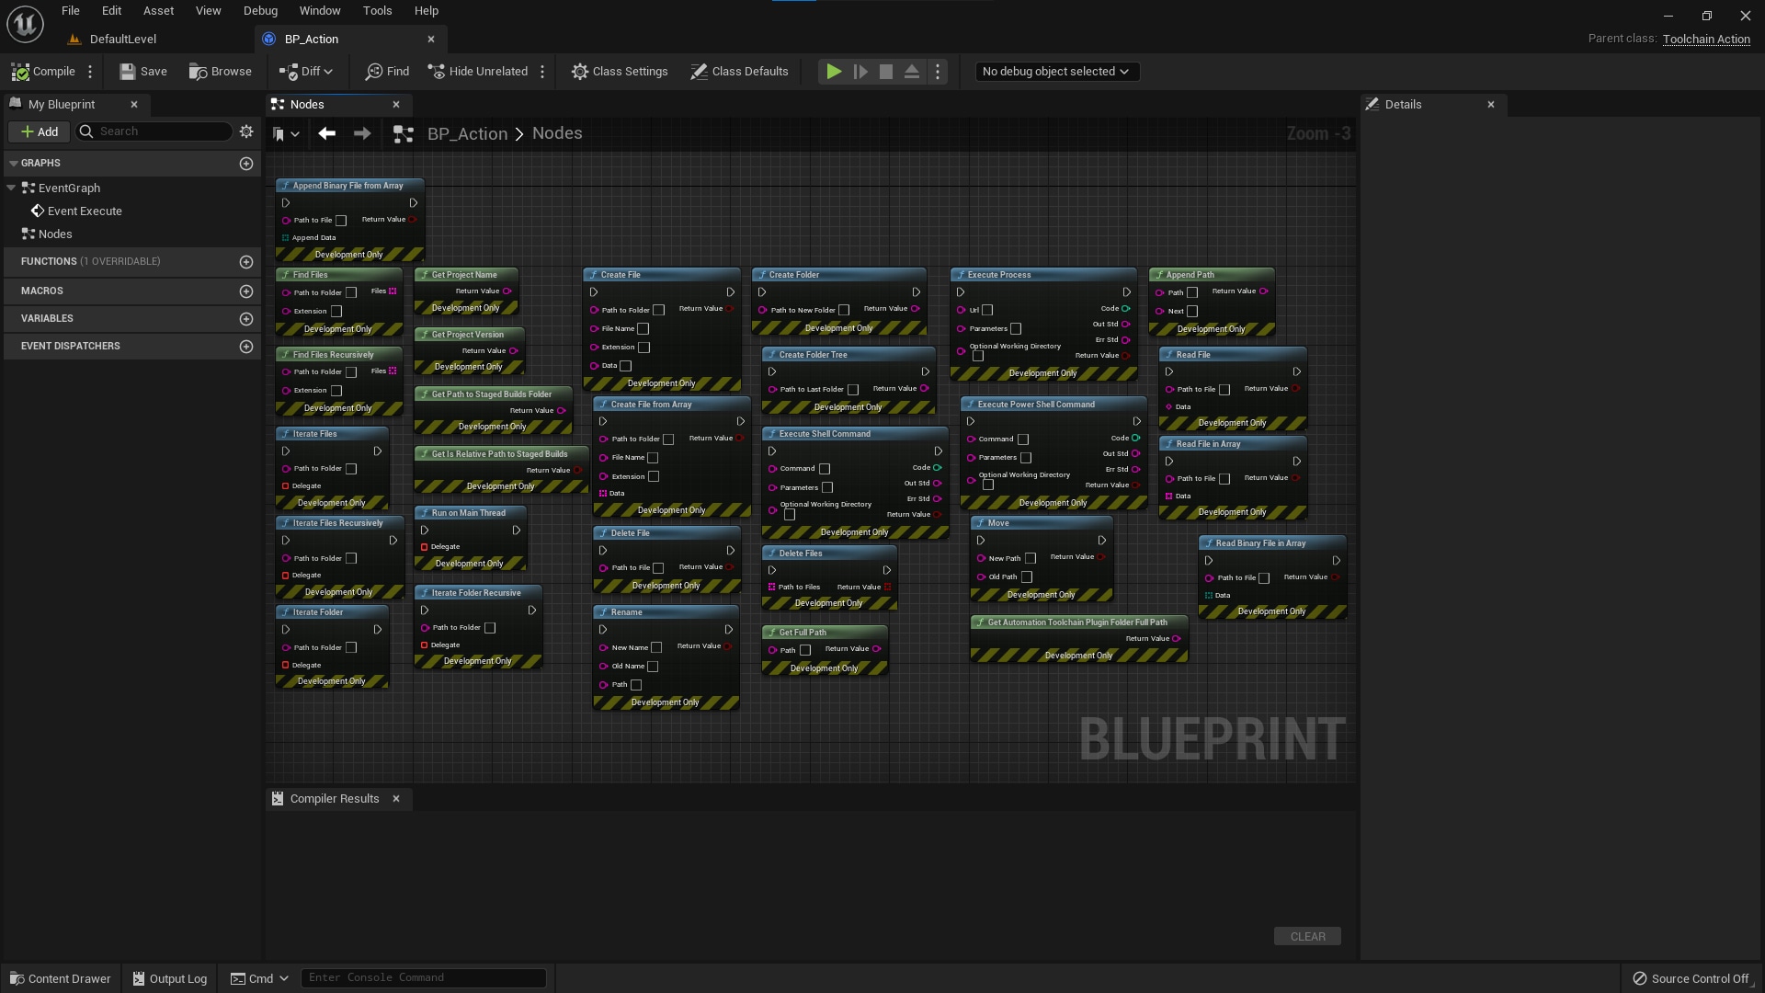Add a new variable with plus icon
1765x993 pixels.
[246, 319]
